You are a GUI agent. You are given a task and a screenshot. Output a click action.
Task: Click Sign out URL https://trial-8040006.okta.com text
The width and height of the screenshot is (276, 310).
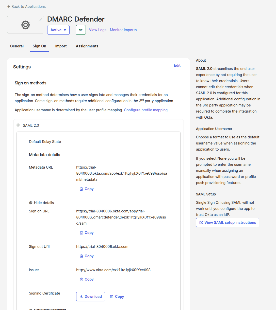point(102,247)
